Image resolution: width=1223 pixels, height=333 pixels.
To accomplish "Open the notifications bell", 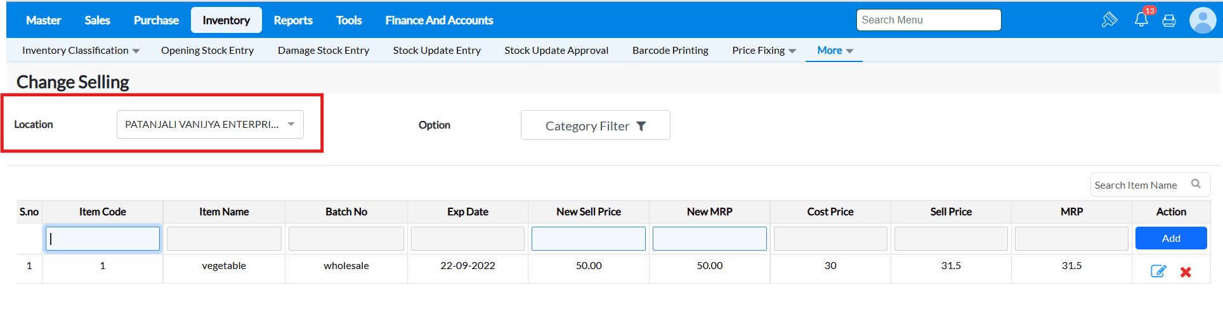I will point(1141,20).
